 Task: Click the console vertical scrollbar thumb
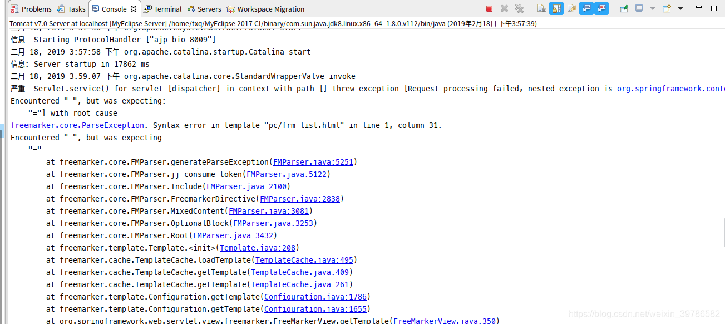pos(724,233)
